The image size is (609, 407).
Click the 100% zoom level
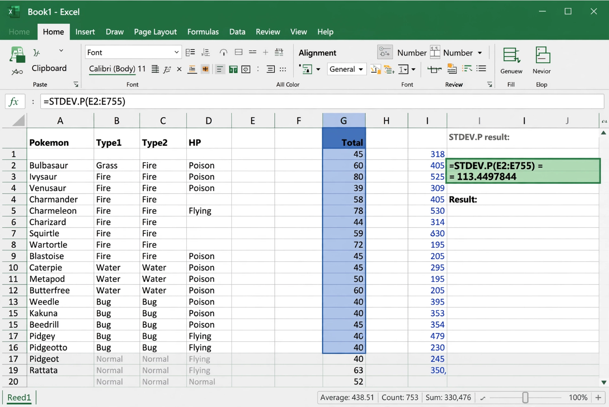[x=578, y=398]
